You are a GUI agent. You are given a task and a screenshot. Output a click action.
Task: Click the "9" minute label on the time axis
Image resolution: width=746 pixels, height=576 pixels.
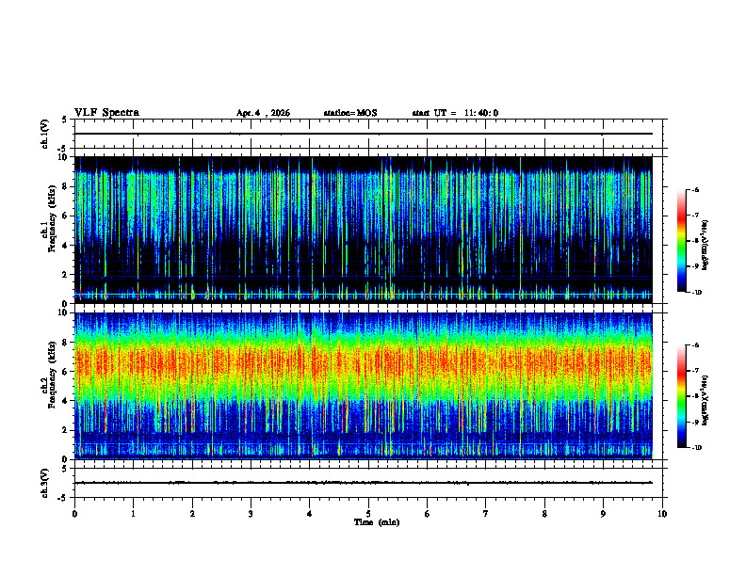(x=603, y=514)
